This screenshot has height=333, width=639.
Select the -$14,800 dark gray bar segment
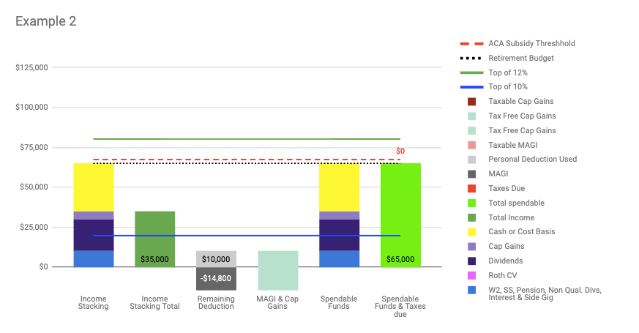(x=216, y=279)
